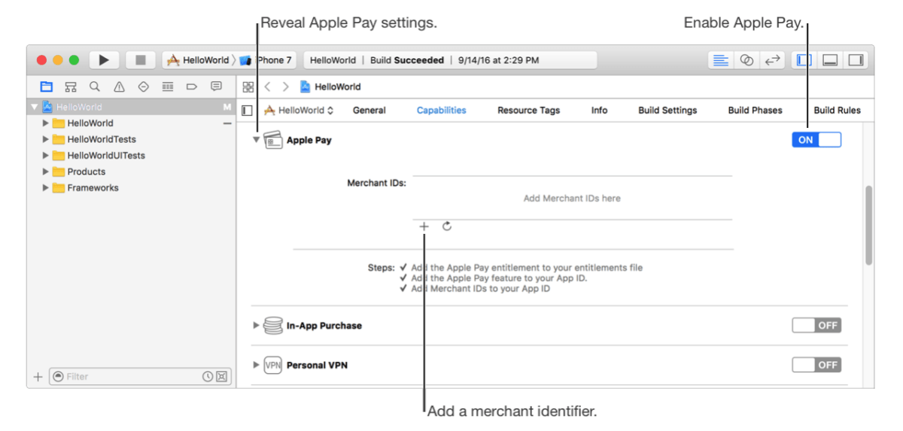Go forward in editor history
Screen dimensions: 903x431
(285, 87)
